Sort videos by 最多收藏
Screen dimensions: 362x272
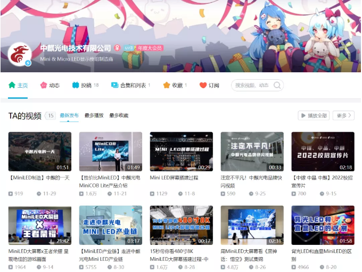pos(119,115)
